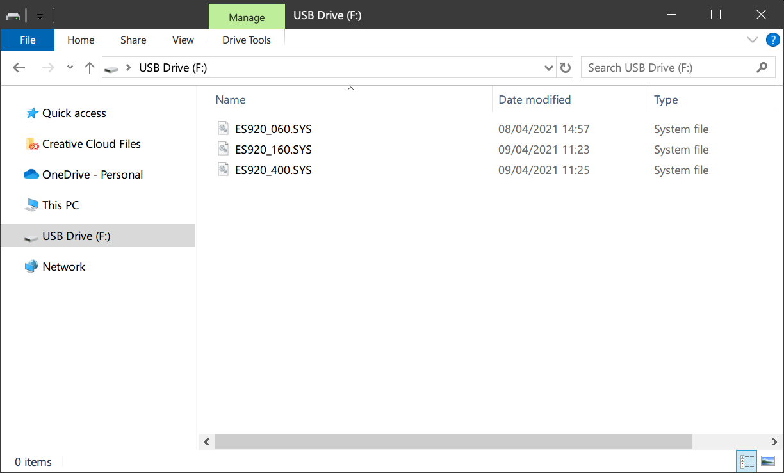The height and width of the screenshot is (473, 784).
Task: Maximize the USB Drive window
Action: tap(716, 14)
